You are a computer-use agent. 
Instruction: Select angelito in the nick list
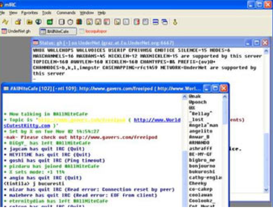pyautogui.click(x=201, y=131)
